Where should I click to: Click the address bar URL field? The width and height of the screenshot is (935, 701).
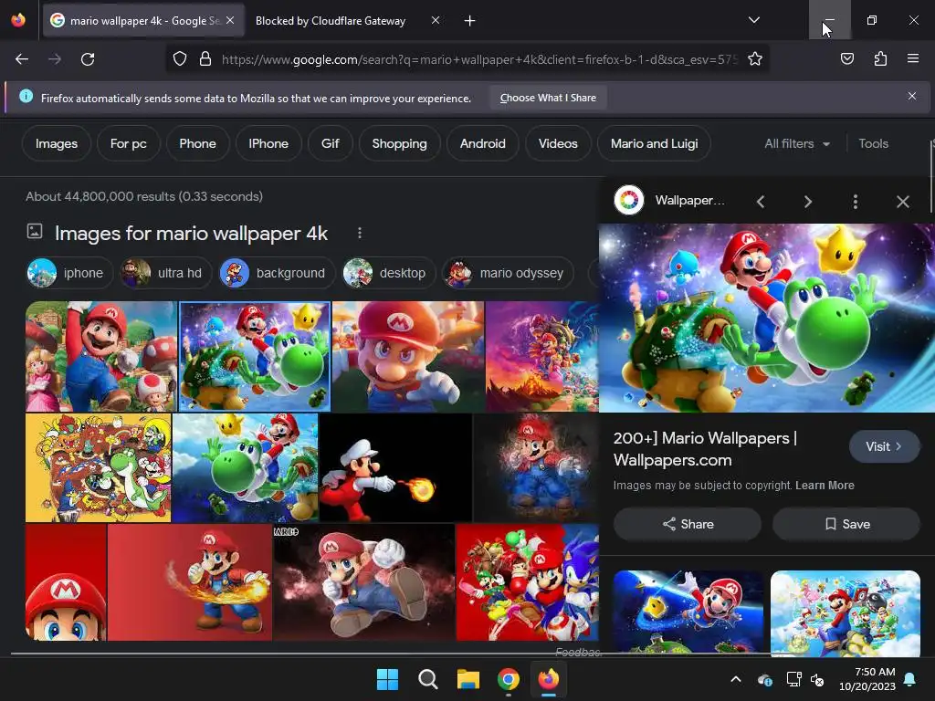(479, 59)
